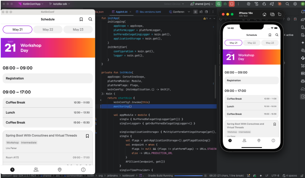Switch editor to design-only view

tap(206, 12)
